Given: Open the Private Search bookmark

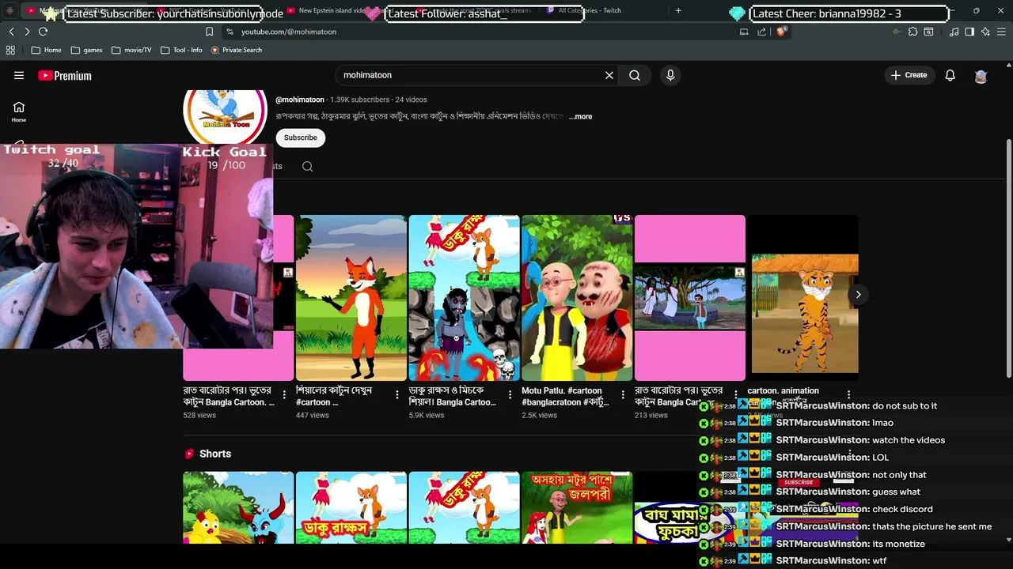Looking at the screenshot, I should [236, 50].
